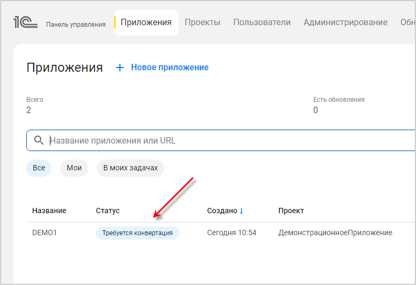
Task: Click the Всего counter value 2
Action: tap(29, 110)
